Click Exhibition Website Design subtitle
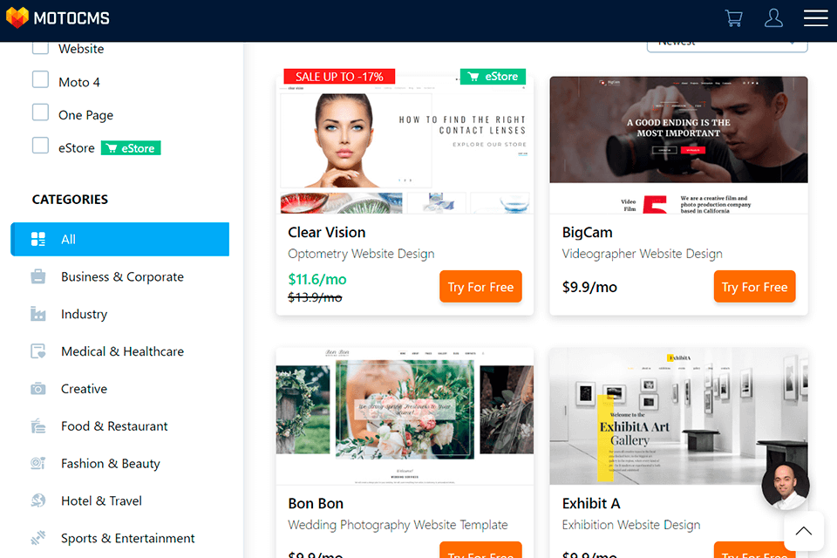 [631, 526]
